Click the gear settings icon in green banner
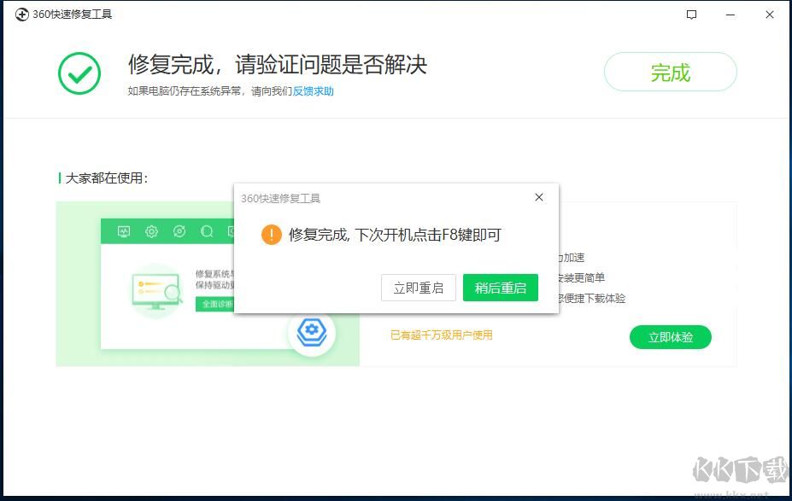The image size is (792, 501). pos(151,231)
